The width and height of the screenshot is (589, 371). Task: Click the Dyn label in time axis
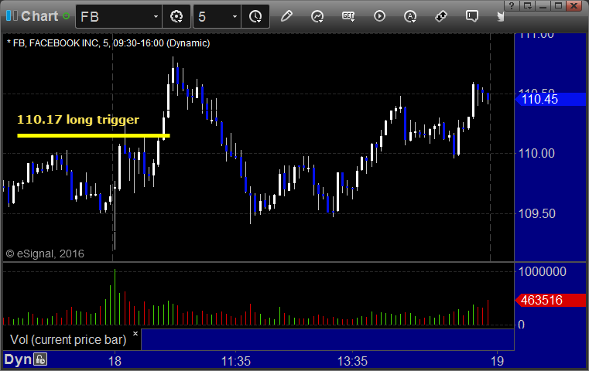pyautogui.click(x=18, y=359)
